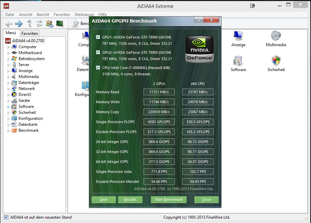Click the Close button in benchmark dialog
Screen dimensions: 311x223
coord(207,199)
